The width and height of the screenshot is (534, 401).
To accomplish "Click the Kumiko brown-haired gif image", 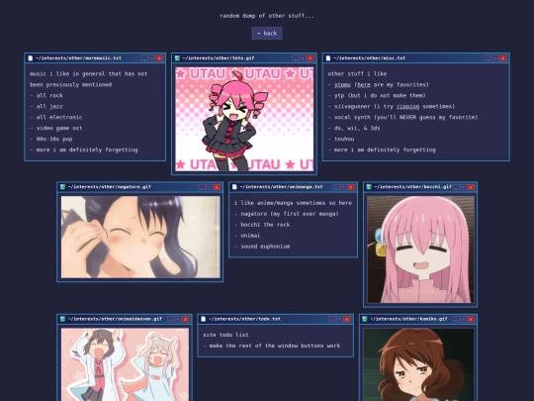I will 418,364.
